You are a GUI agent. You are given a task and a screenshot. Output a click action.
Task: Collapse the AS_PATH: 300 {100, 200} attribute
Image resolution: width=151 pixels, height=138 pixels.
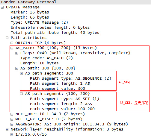pos(12,48)
